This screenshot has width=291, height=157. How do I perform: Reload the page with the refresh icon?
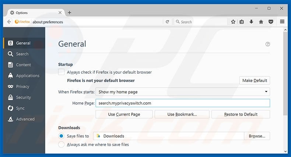point(167,22)
